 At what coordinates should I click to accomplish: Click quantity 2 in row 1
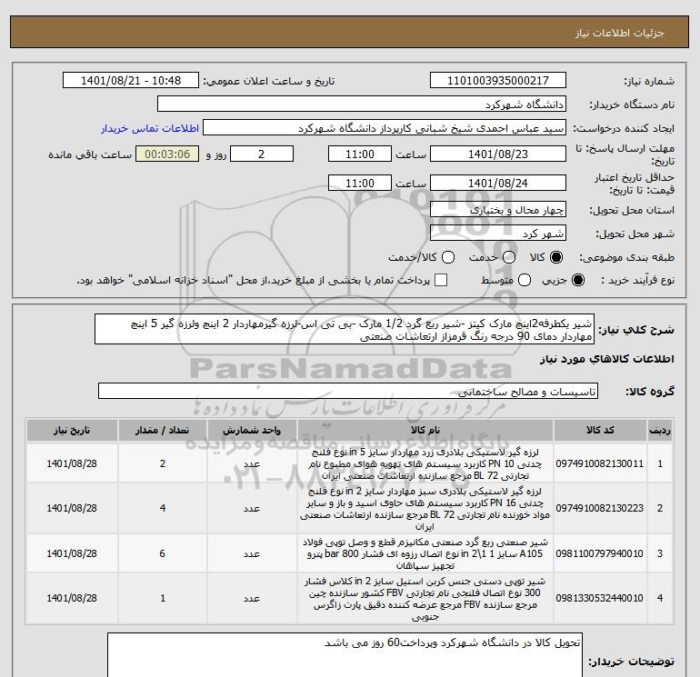[x=163, y=463]
